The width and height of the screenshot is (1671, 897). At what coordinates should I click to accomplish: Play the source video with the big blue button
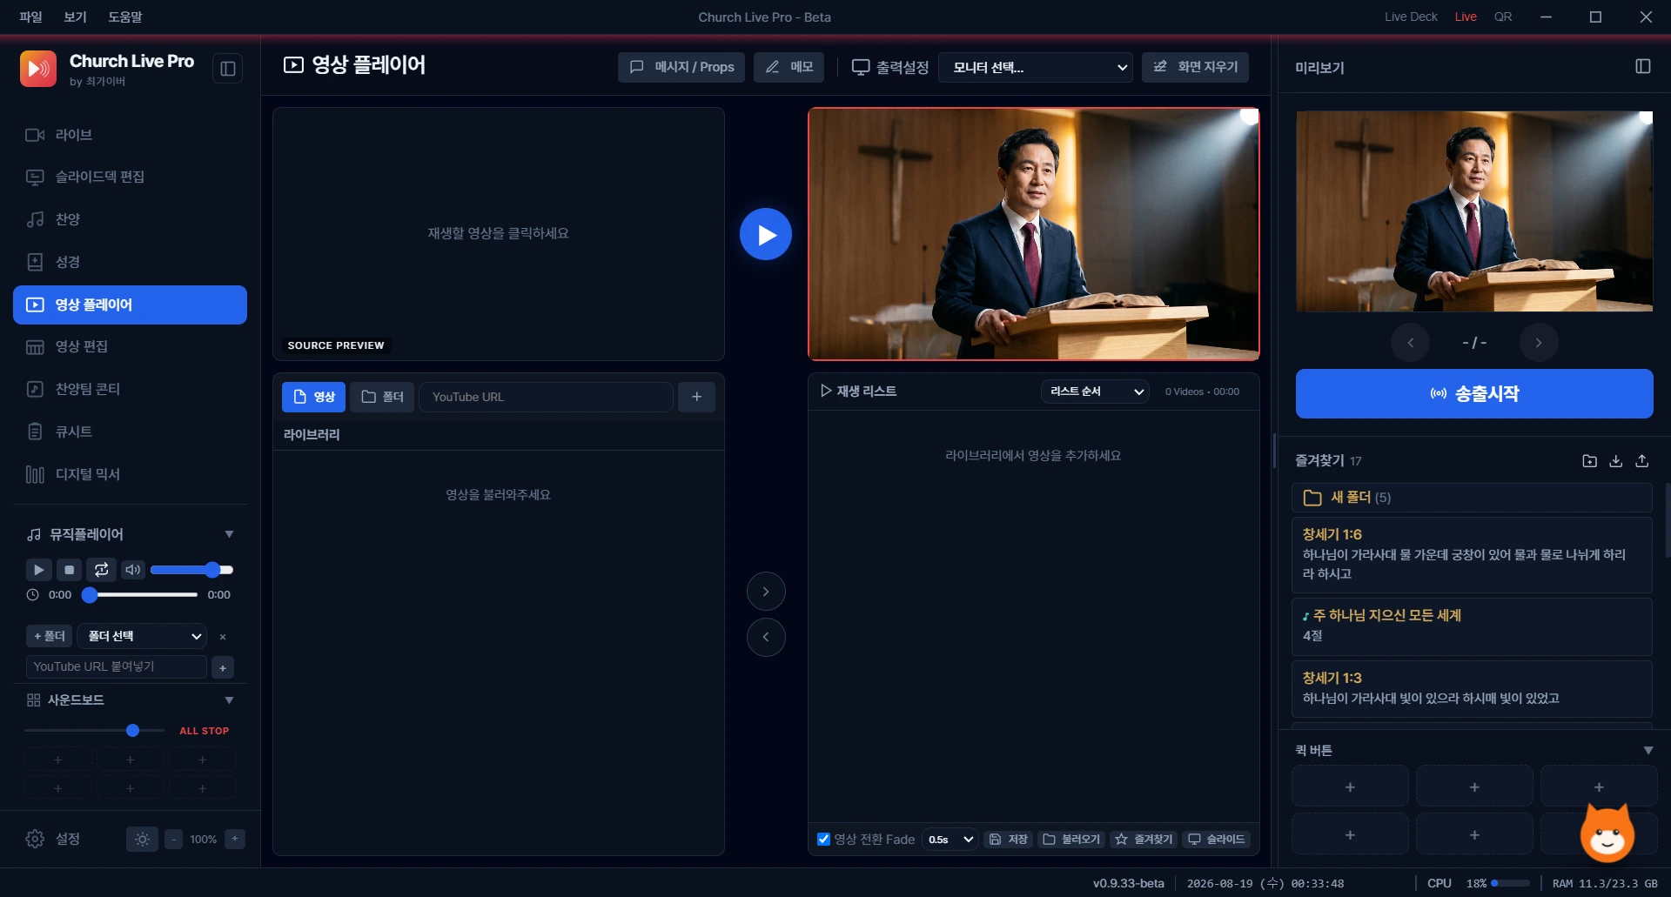(x=766, y=234)
